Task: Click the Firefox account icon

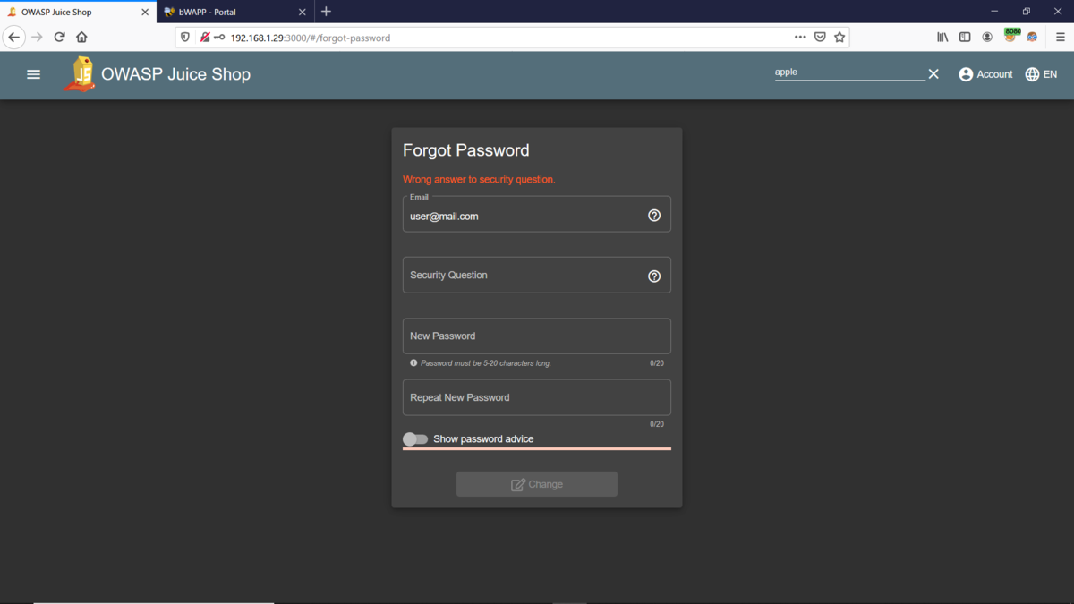Action: (987, 38)
